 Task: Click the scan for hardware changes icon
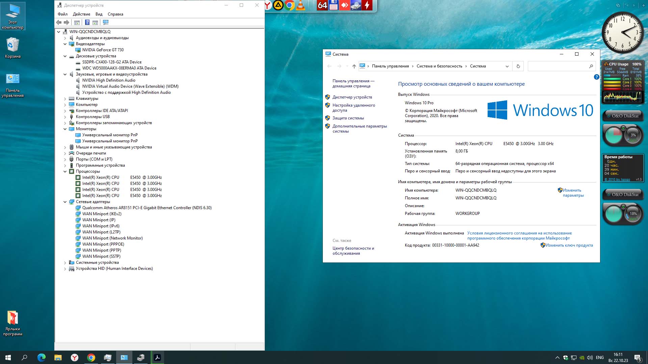tap(106, 22)
